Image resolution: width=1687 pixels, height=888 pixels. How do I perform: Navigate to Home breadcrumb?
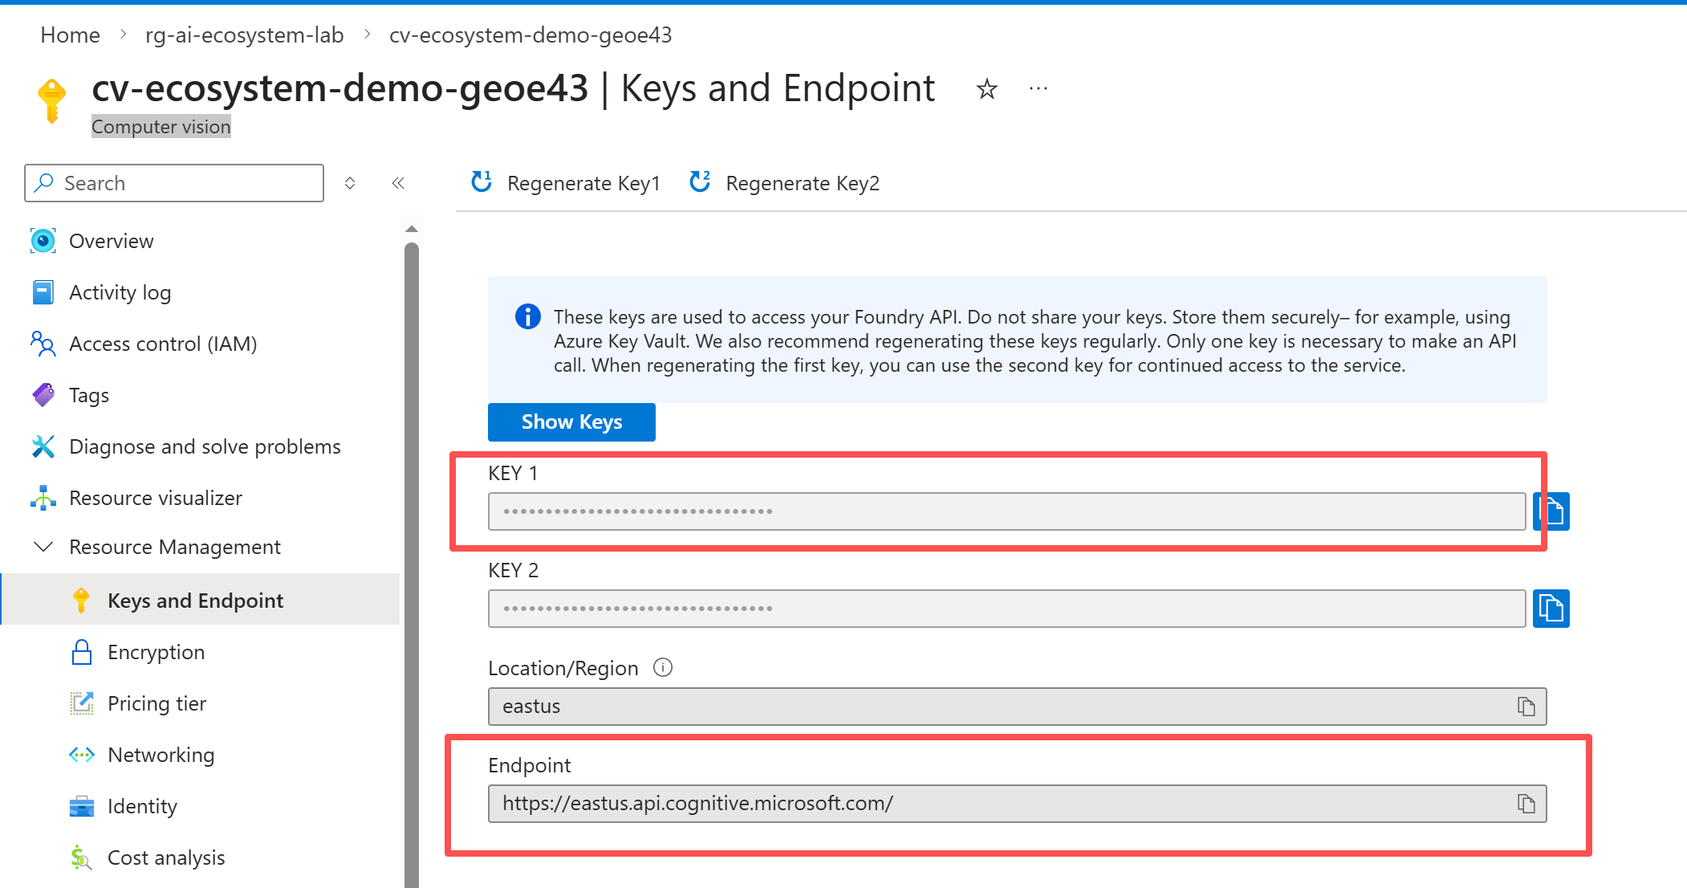[x=70, y=35]
